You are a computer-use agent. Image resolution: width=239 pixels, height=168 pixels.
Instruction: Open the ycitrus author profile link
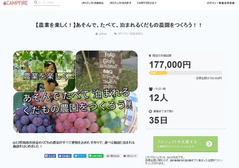click(103, 34)
